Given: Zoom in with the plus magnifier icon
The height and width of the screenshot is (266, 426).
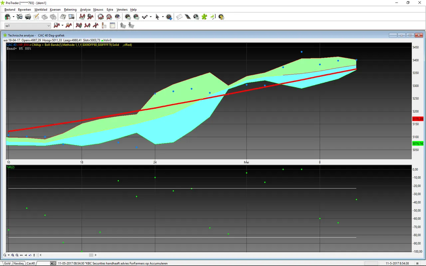Looking at the screenshot, I should [13, 255].
